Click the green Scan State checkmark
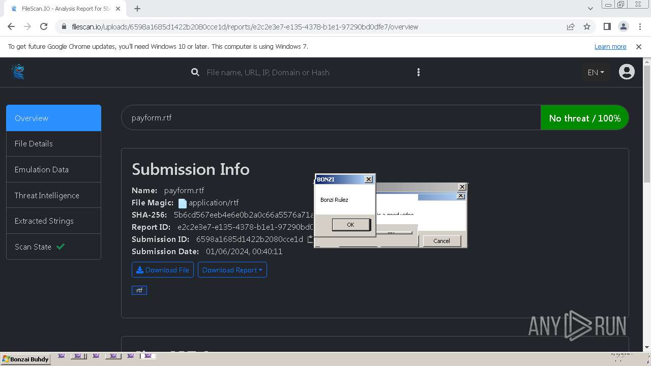 coord(61,247)
